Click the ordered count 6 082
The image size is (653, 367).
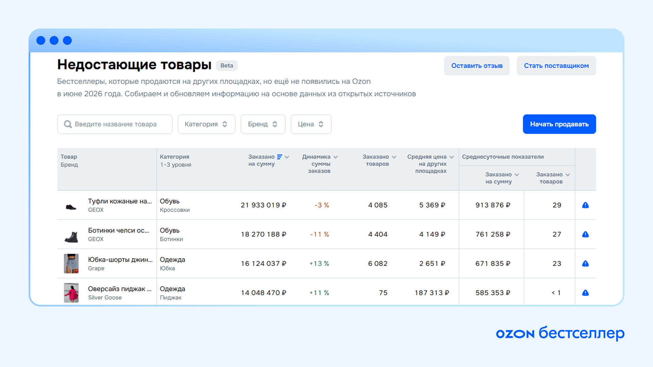[x=378, y=263]
